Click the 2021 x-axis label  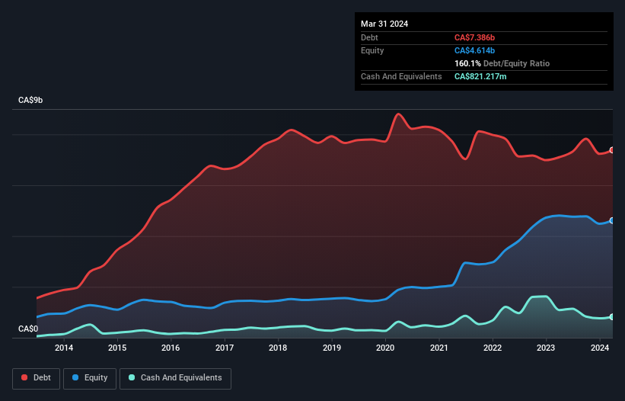click(x=438, y=348)
